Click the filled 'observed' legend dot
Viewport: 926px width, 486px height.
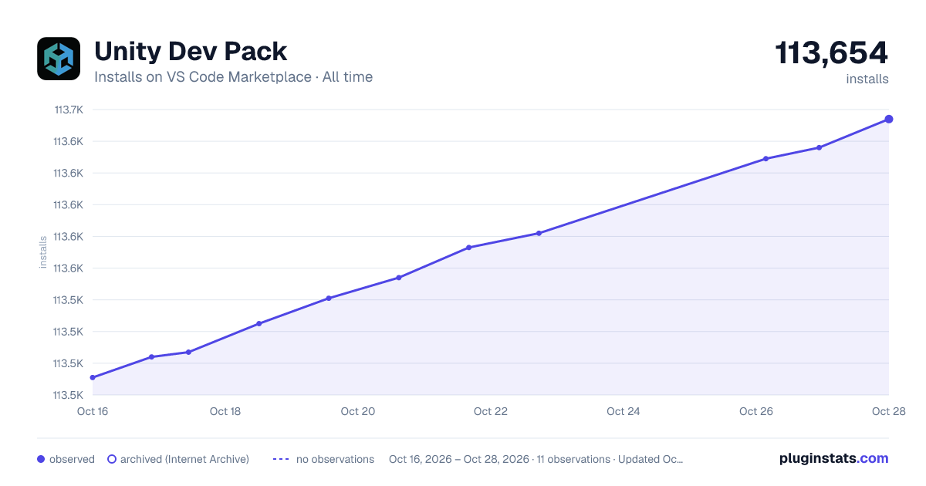[41, 459]
